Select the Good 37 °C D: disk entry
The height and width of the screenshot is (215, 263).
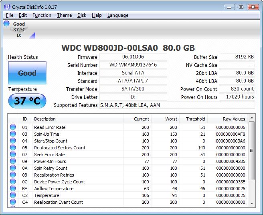point(19,30)
